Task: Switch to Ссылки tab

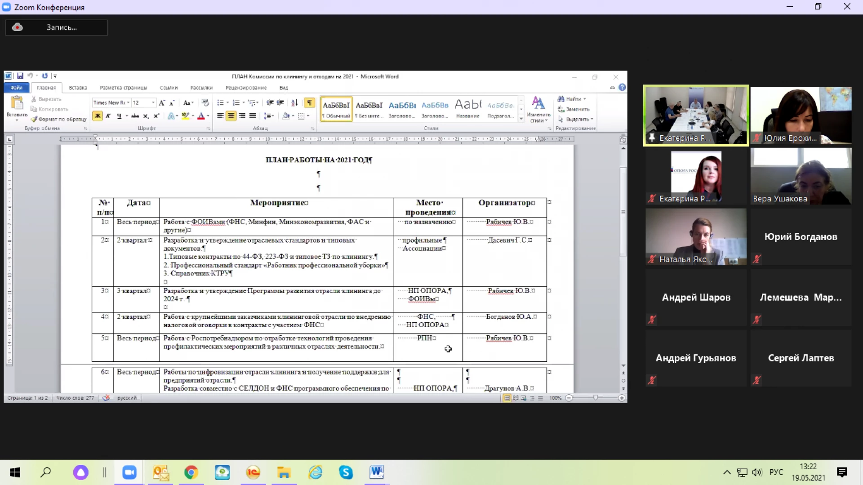Action: point(169,88)
